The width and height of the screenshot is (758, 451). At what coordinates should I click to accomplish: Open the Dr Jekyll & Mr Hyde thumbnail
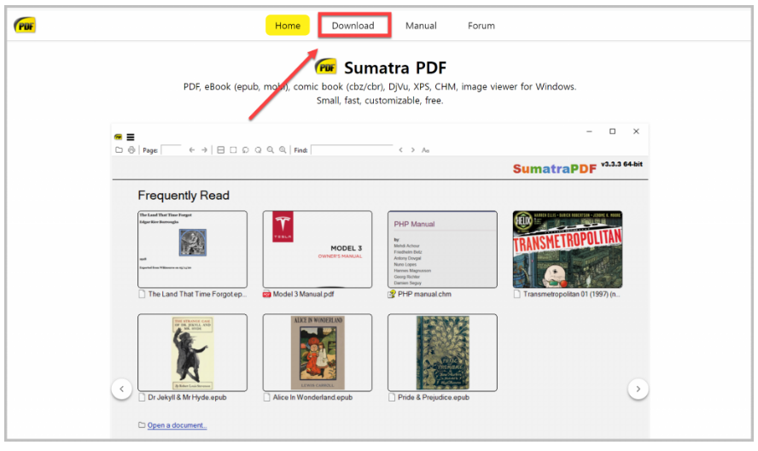[x=192, y=352]
